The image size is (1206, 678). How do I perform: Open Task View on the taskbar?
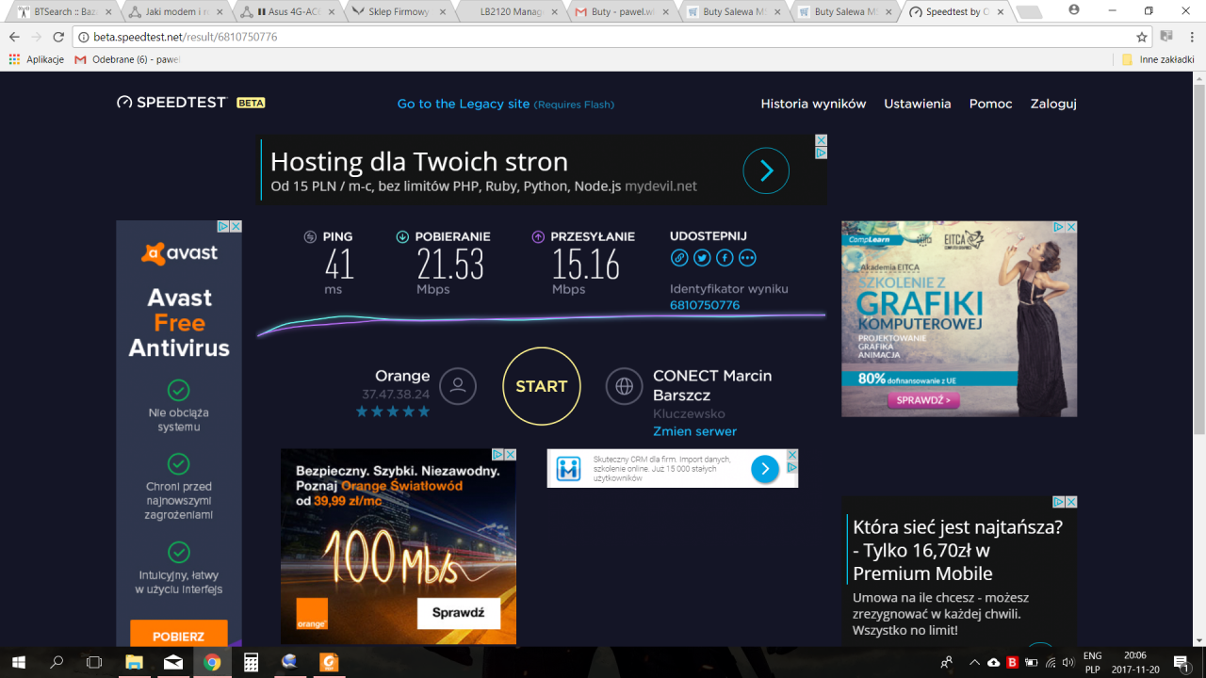(94, 662)
